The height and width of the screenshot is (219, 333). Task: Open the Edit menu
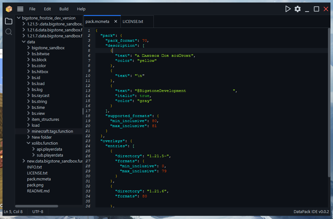pos(47,9)
